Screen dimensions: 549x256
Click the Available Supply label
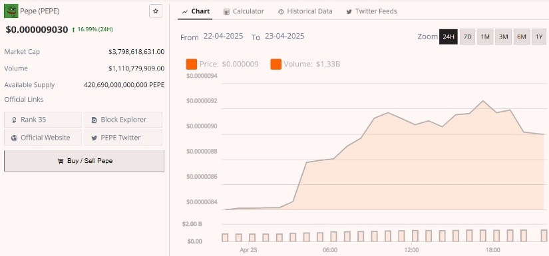coord(29,85)
